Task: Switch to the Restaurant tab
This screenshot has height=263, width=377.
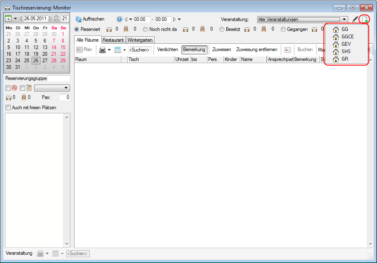Action: 113,40
